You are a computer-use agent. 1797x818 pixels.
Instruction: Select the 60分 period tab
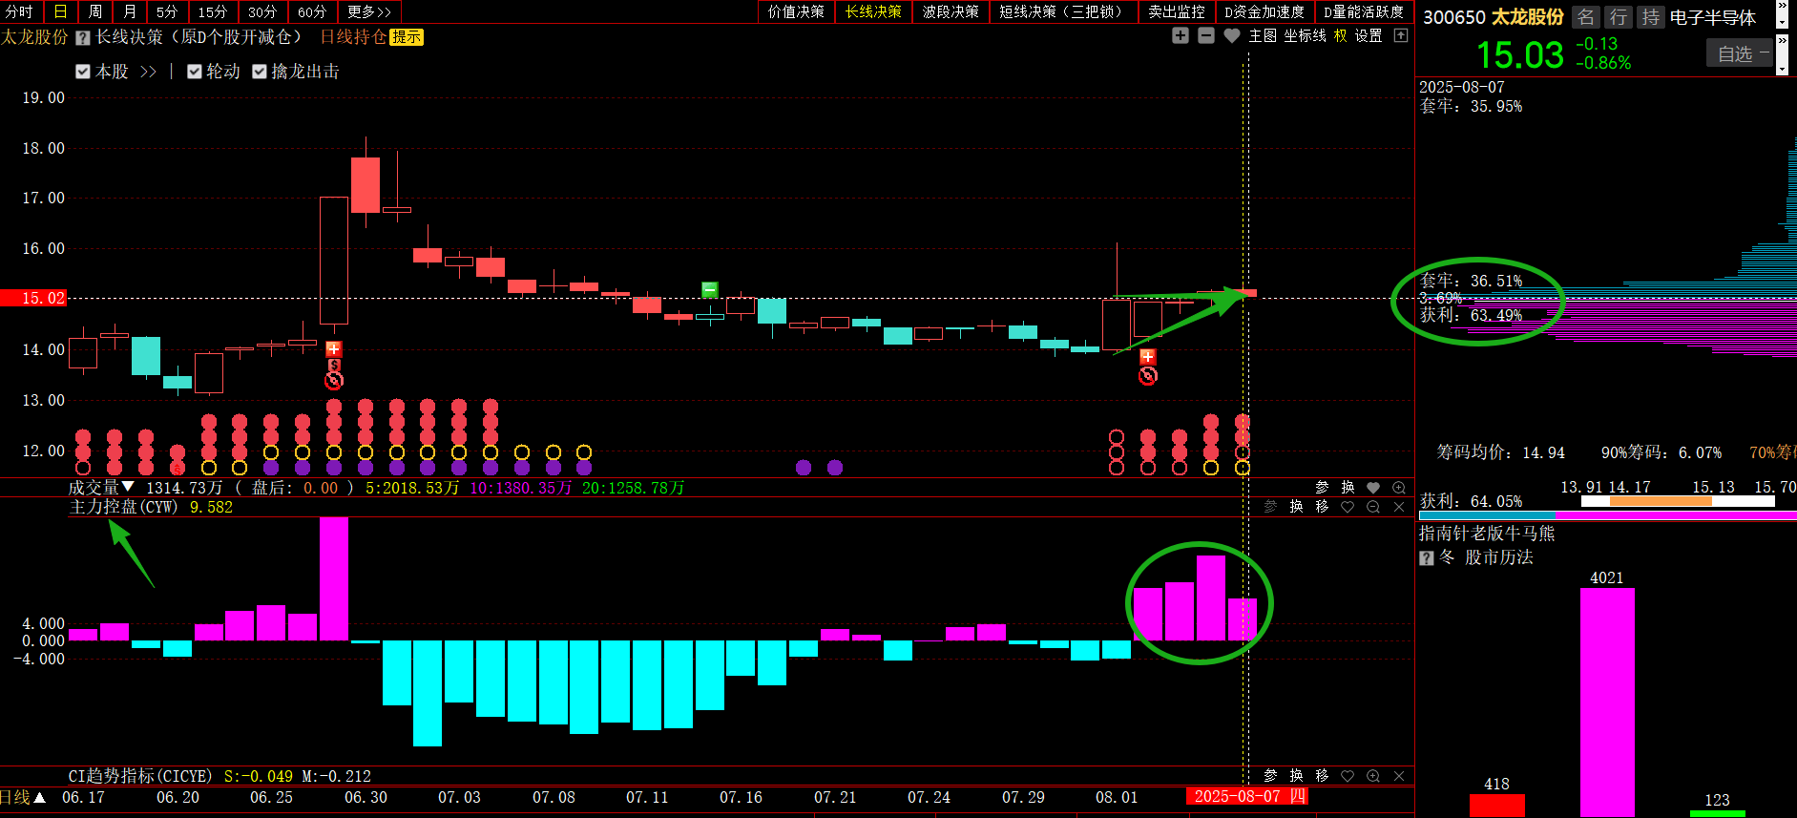(312, 11)
